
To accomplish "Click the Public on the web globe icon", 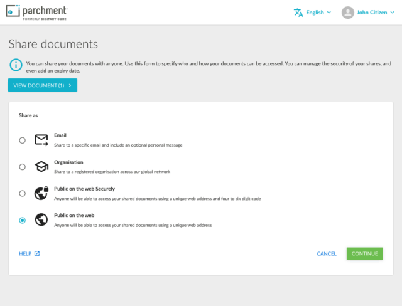I will [x=41, y=220].
